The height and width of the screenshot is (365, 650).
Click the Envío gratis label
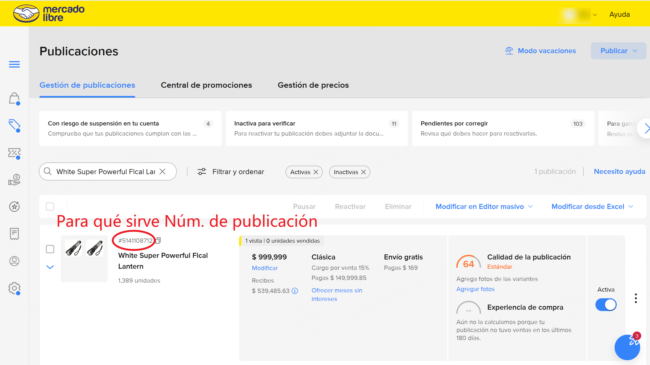(x=403, y=257)
